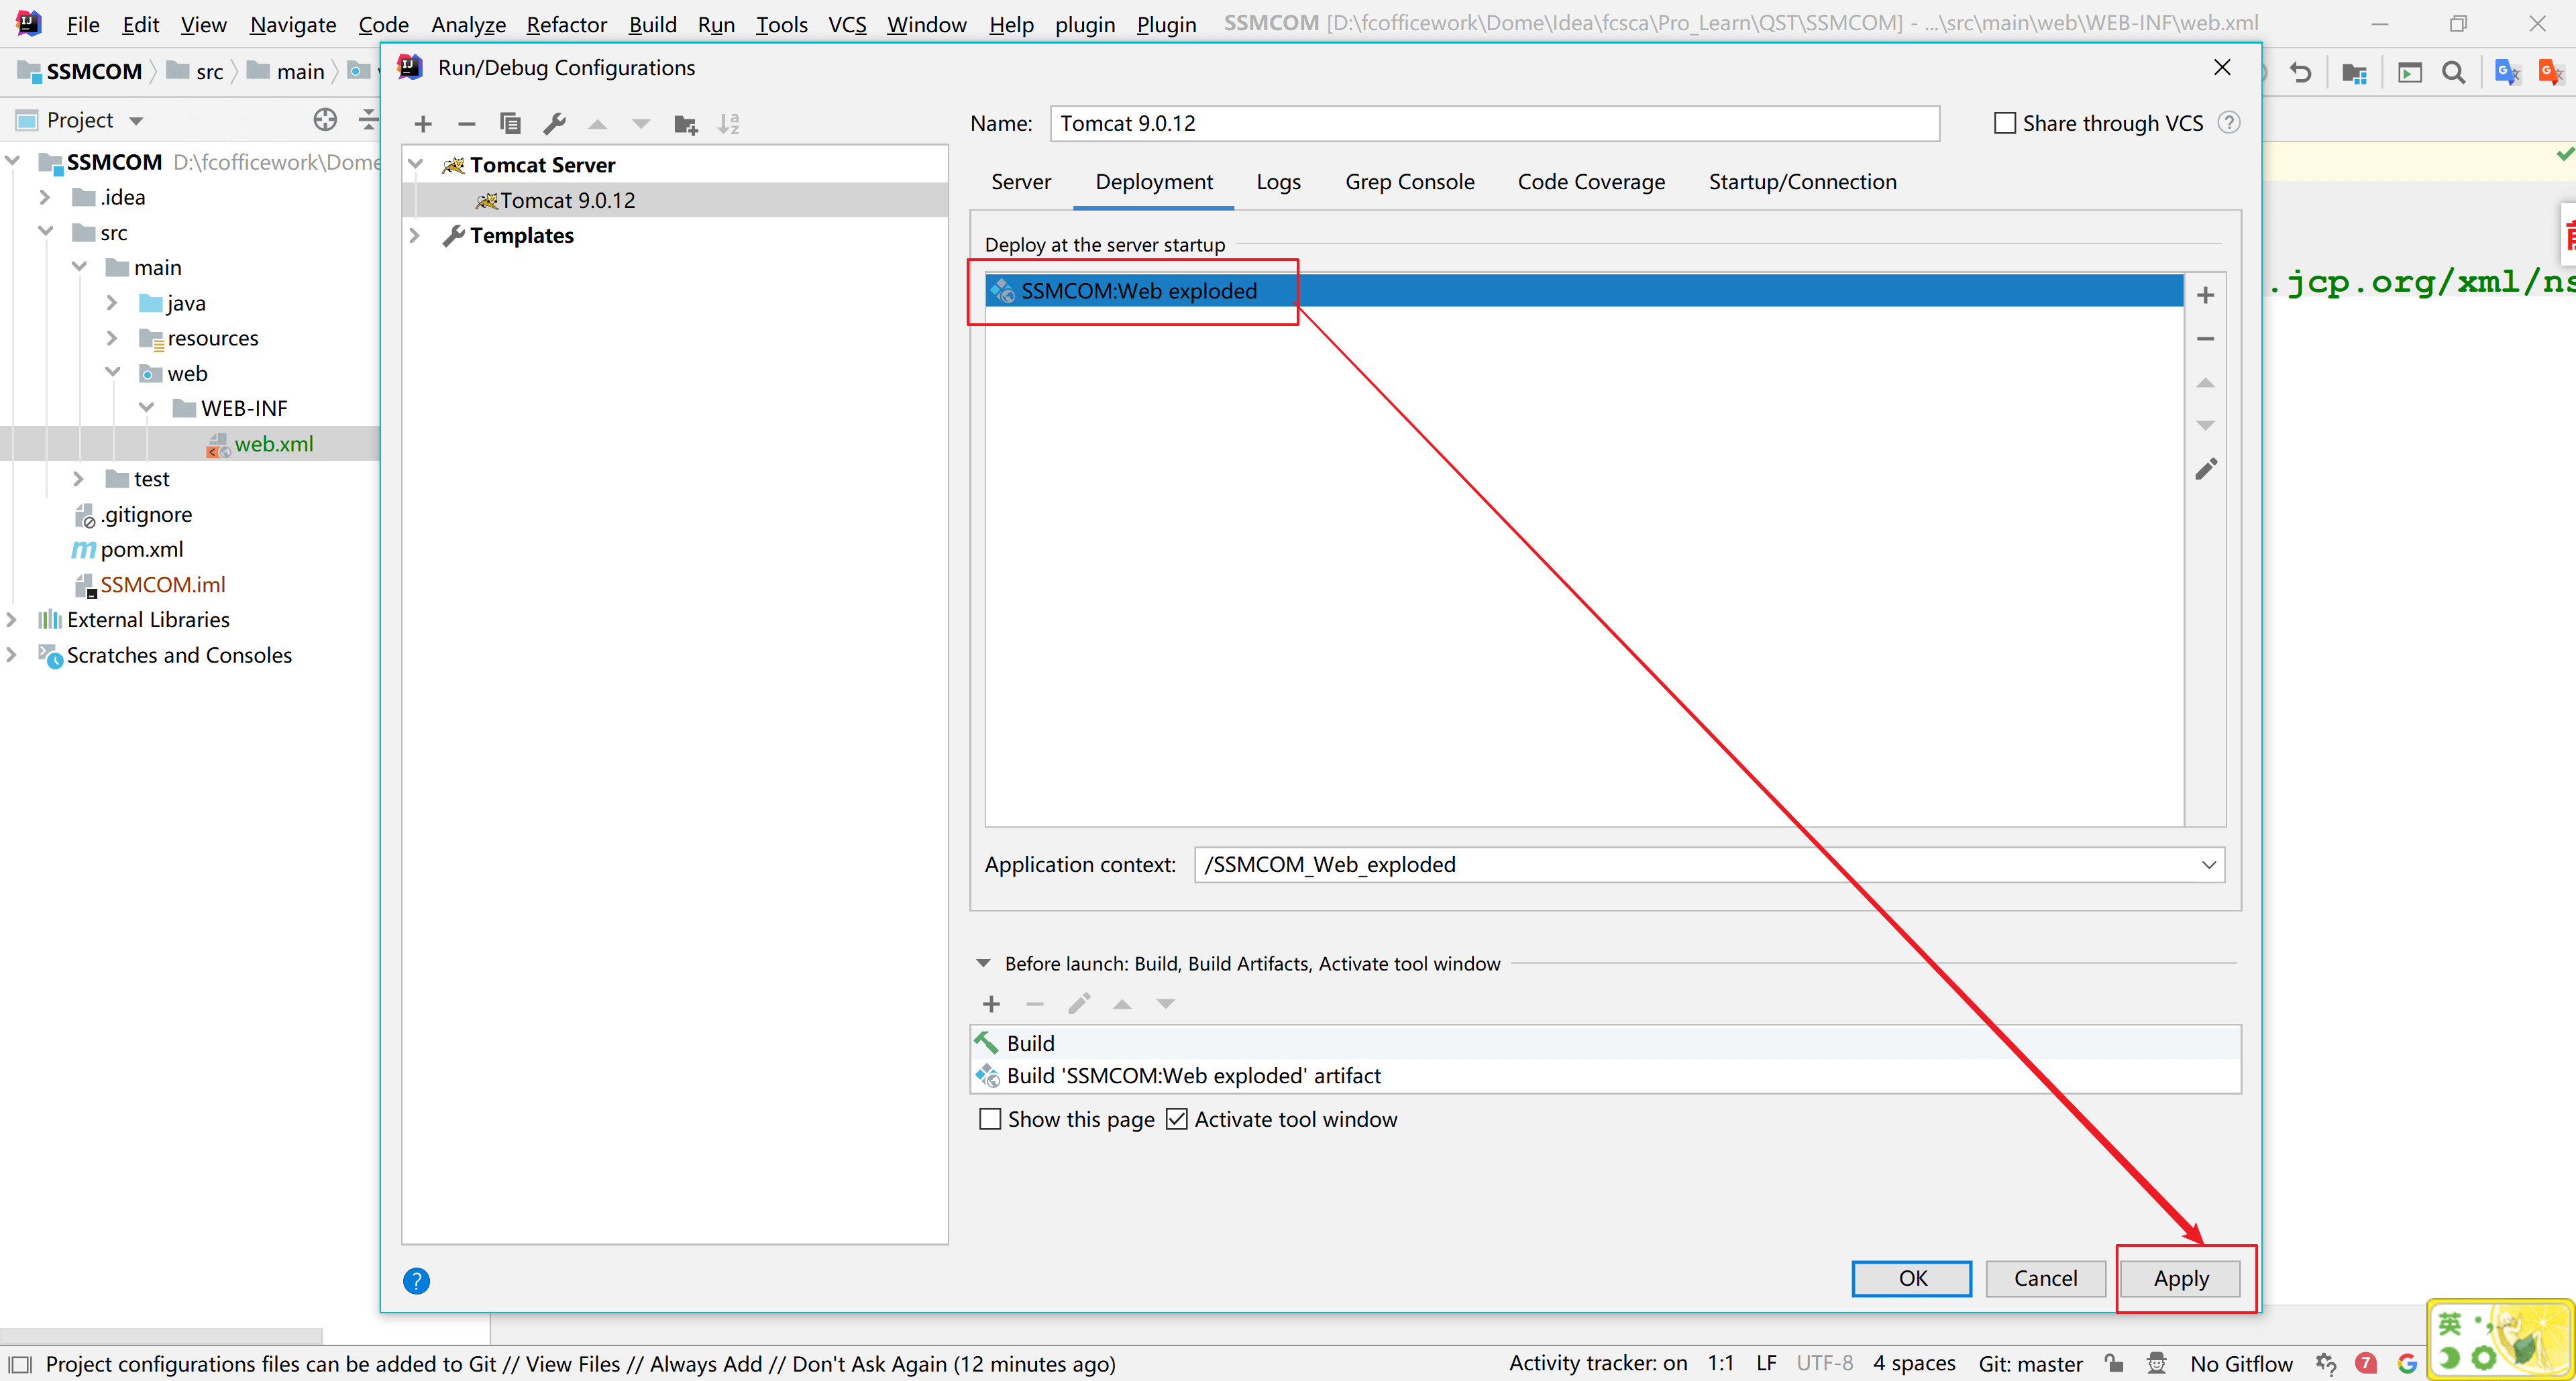Viewport: 2576px width, 1381px height.
Task: Collapse the Before launch section
Action: [x=983, y=964]
